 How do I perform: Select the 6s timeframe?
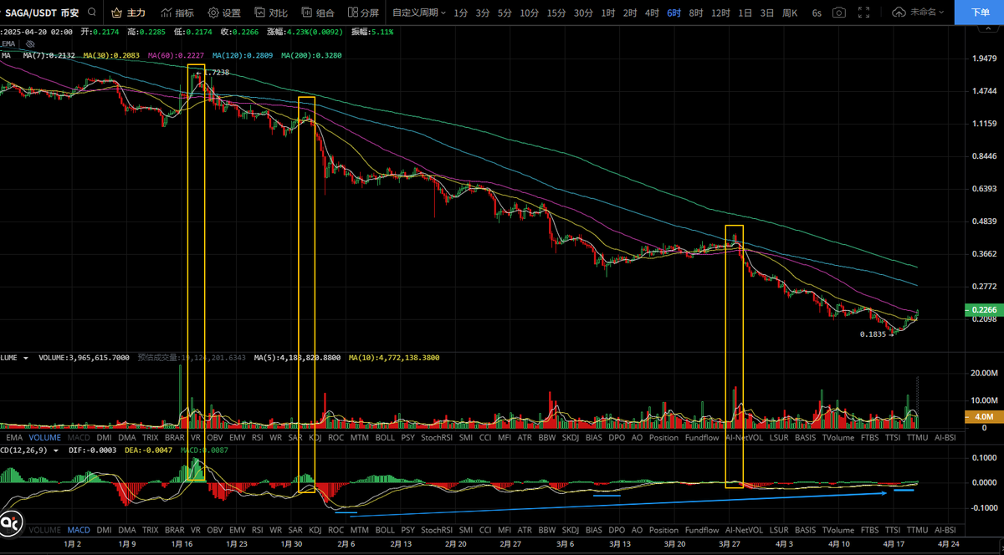817,13
